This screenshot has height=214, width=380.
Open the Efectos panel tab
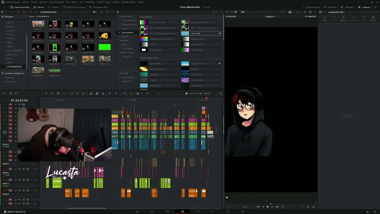tap(39, 7)
